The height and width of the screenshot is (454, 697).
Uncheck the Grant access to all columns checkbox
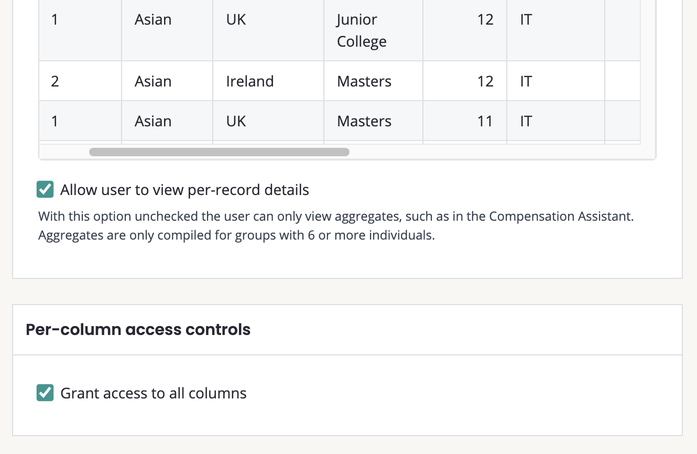(x=45, y=393)
